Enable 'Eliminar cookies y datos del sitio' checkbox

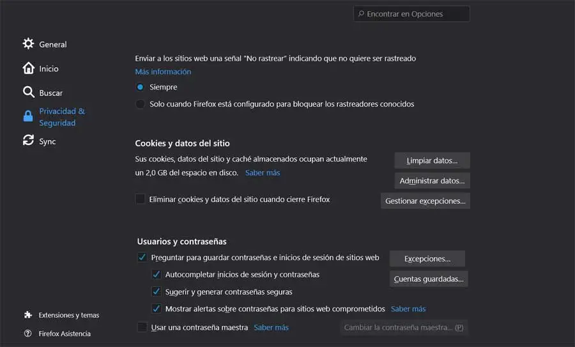coord(141,199)
